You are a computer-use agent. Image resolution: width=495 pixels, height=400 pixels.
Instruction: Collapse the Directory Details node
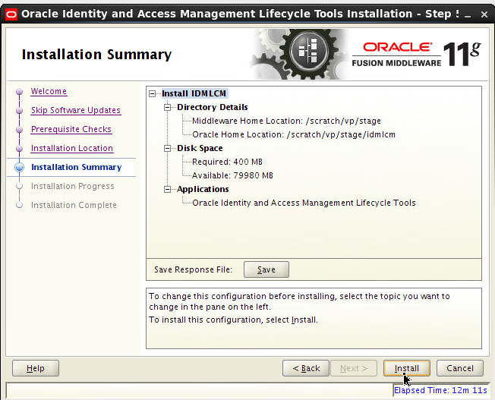167,108
